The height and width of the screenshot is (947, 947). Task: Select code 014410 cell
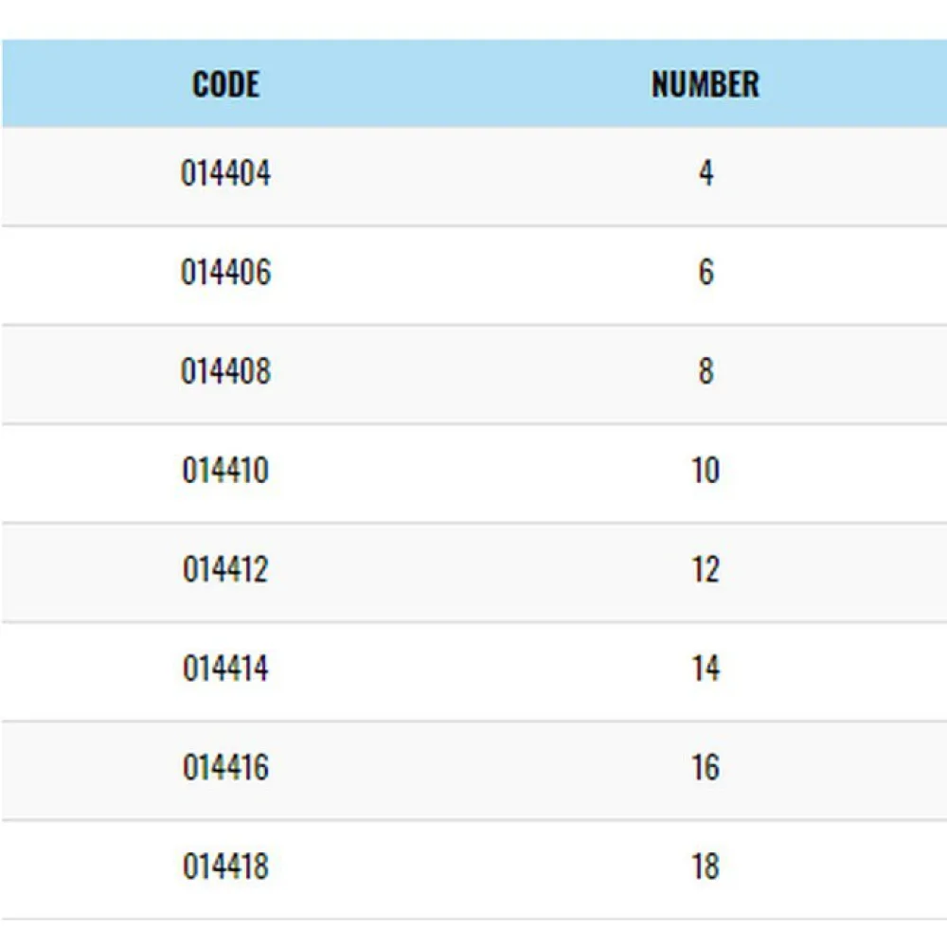click(x=225, y=471)
